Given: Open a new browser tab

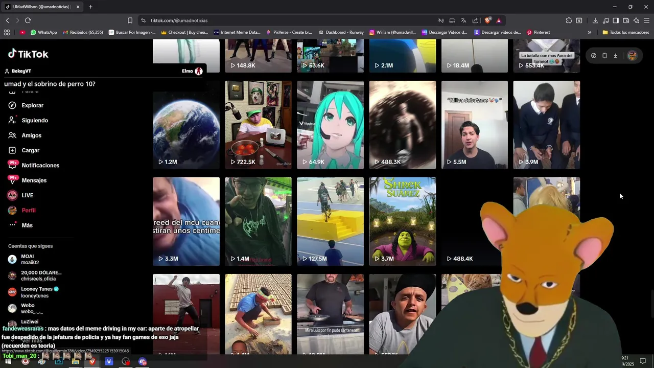Looking at the screenshot, I should click(x=90, y=7).
